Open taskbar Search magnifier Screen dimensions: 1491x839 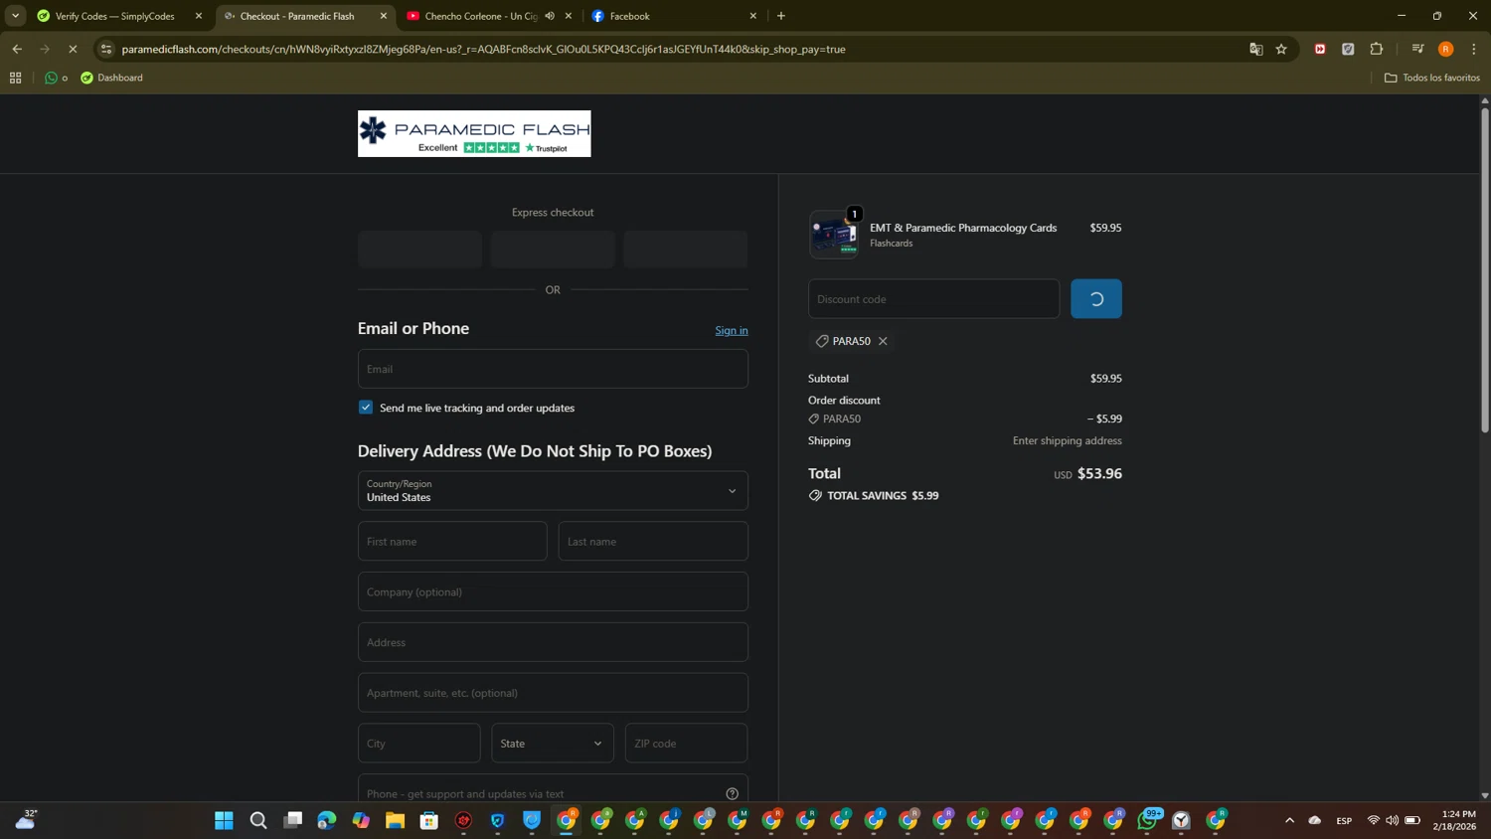tap(258, 820)
